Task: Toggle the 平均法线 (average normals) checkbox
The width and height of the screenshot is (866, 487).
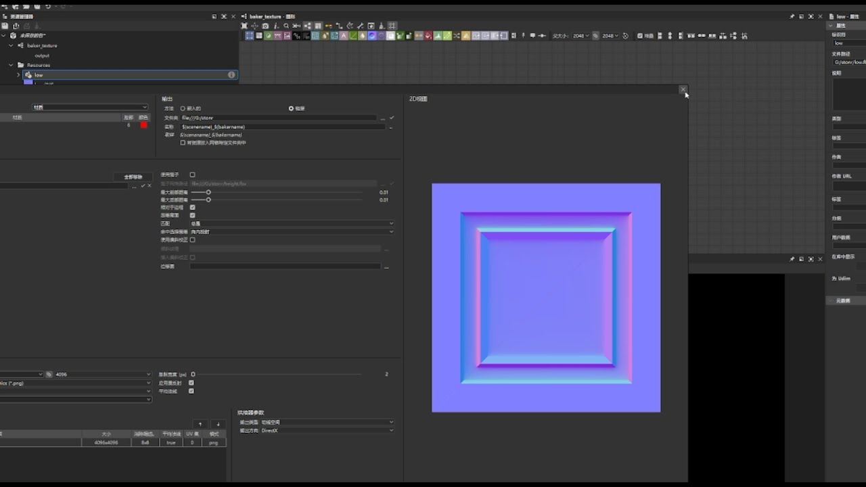Action: pos(191,391)
